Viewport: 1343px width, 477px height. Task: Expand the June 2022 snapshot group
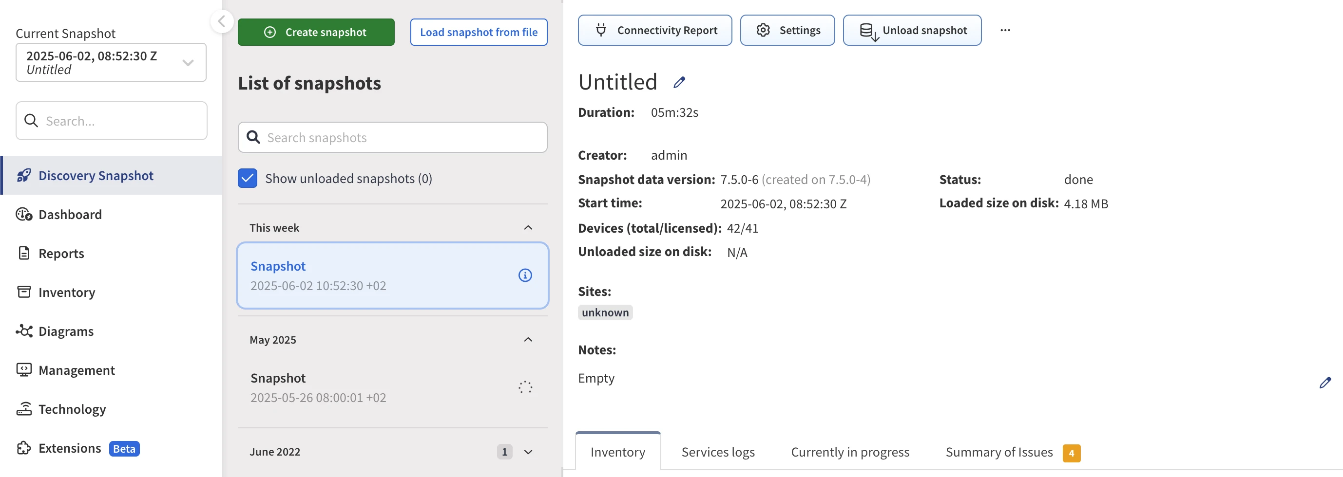coord(528,452)
